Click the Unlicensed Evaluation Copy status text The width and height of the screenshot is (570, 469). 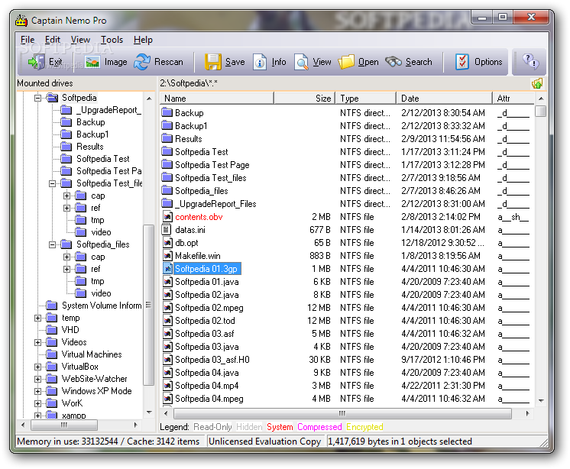[x=264, y=442]
